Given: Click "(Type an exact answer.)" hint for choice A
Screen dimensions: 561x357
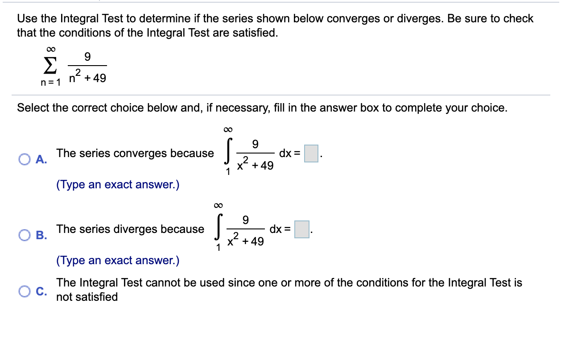Looking at the screenshot, I should 118,185.
